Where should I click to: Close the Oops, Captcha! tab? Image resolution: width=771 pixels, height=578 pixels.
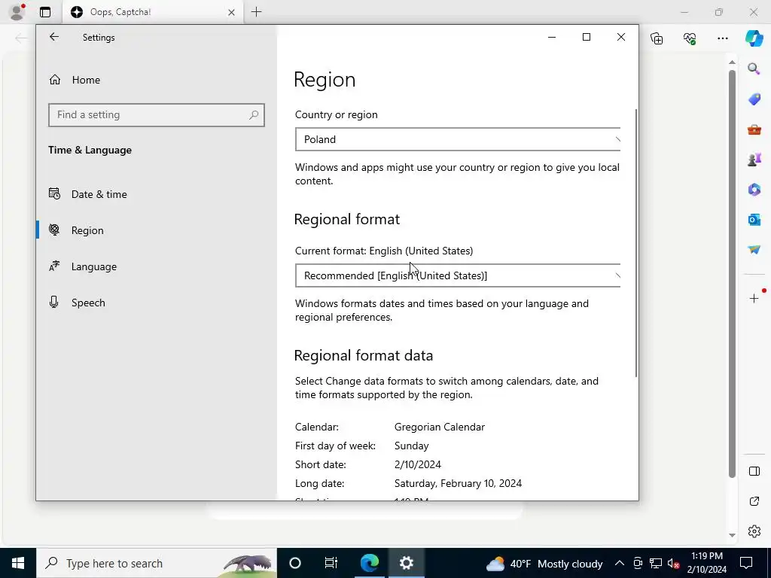point(232,12)
